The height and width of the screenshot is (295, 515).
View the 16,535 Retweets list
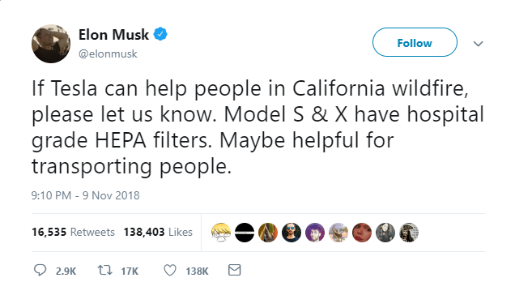coord(73,232)
